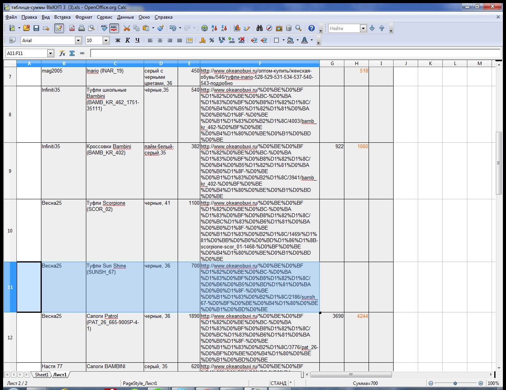Save the document with the floppy icon
Screen dimensions: 506x390
[36, 28]
